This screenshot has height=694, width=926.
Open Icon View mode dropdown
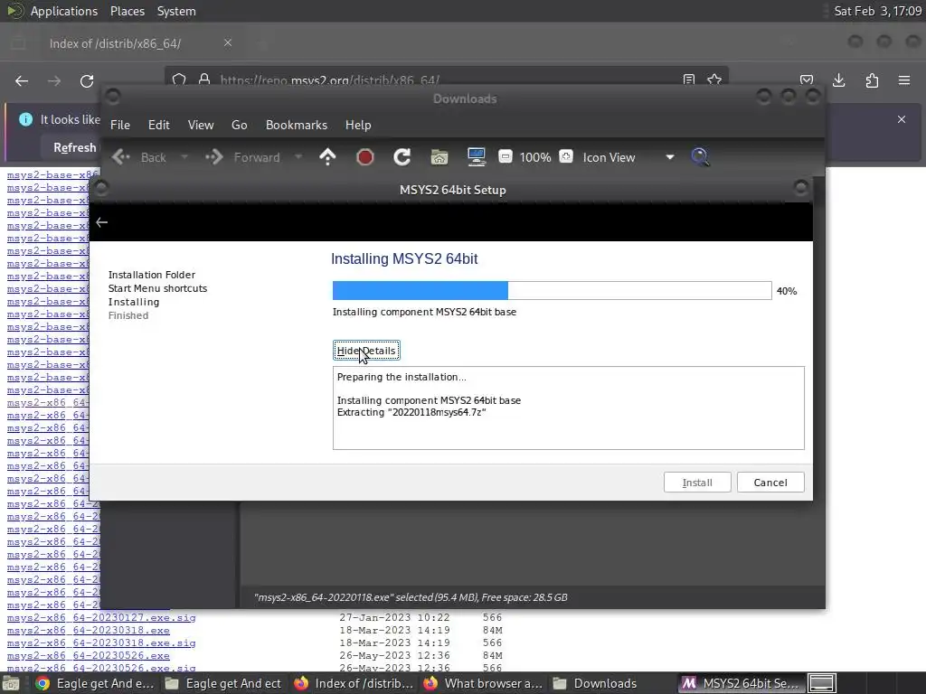[x=628, y=157]
